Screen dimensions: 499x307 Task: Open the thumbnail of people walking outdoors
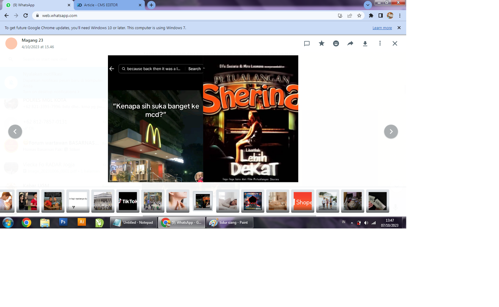(328, 201)
